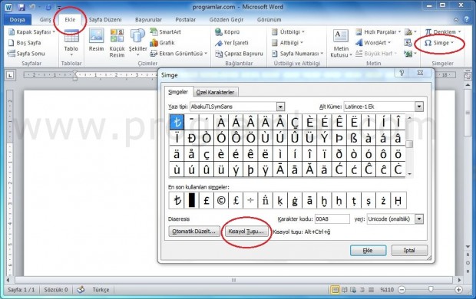Switch to the Postalar tab
The height and width of the screenshot is (299, 476).
point(186,20)
